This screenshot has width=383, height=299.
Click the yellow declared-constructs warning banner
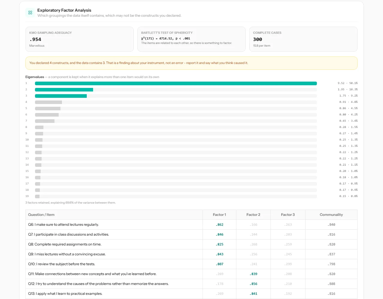191,63
